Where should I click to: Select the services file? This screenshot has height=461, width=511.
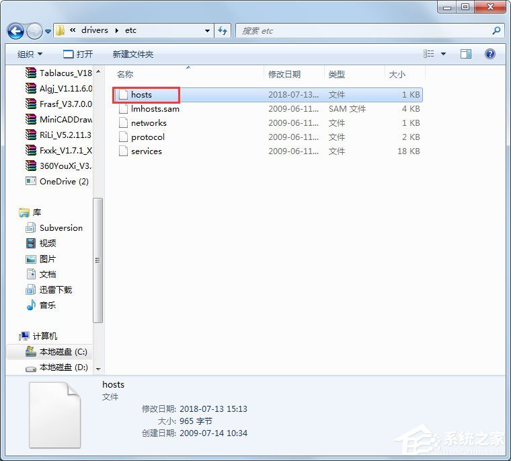click(146, 151)
